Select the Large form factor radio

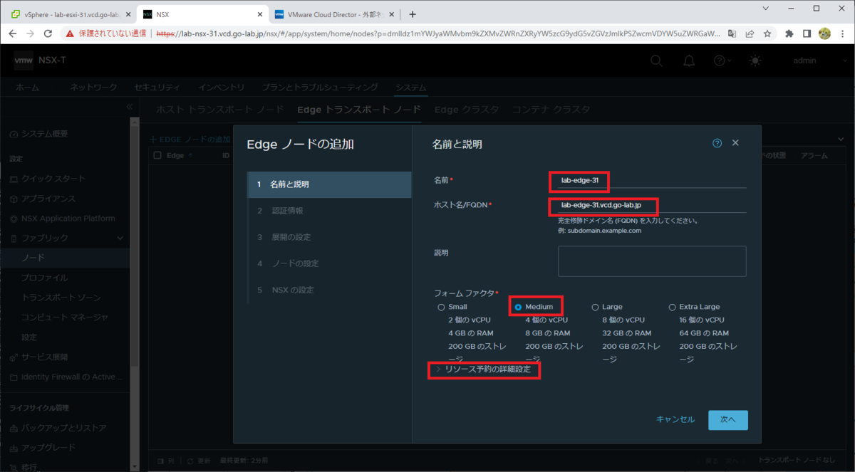click(x=595, y=307)
